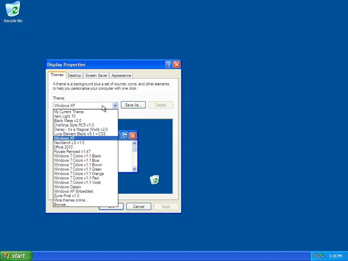Click the Help question mark button
Image resolution: width=348 pixels, height=261 pixels.
(x=169, y=65)
